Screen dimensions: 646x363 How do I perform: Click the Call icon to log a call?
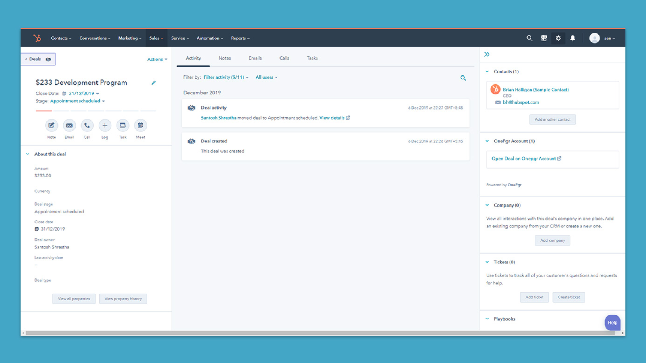[x=87, y=125]
